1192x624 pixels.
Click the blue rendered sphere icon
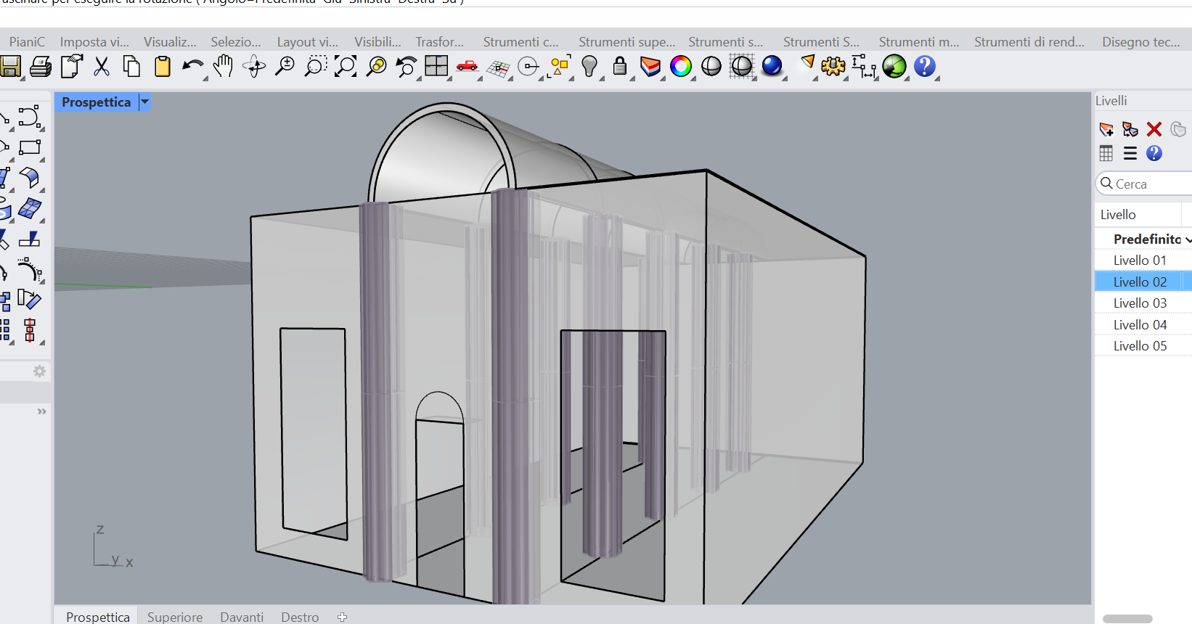click(772, 66)
